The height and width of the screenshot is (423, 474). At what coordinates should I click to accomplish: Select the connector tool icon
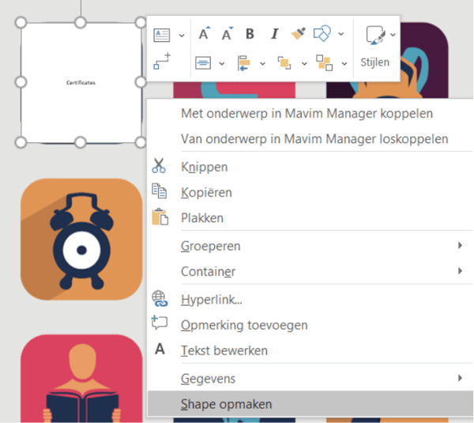pos(162,62)
